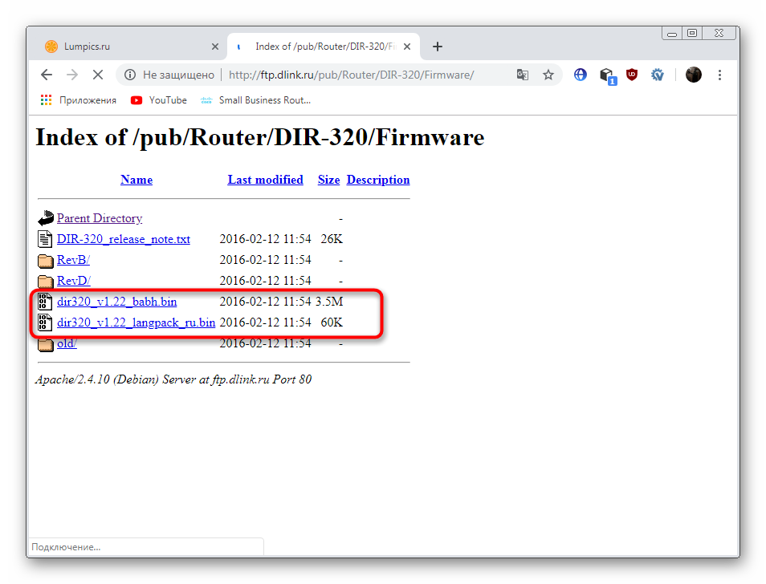Open a new browser tab

pos(438,47)
